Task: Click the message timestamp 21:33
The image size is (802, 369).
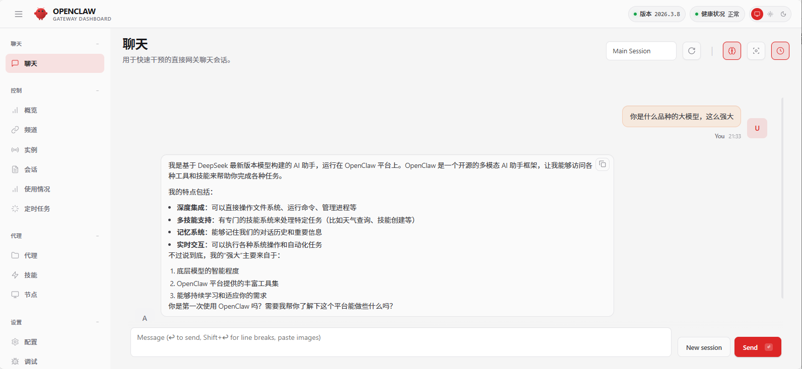Action: click(734, 136)
